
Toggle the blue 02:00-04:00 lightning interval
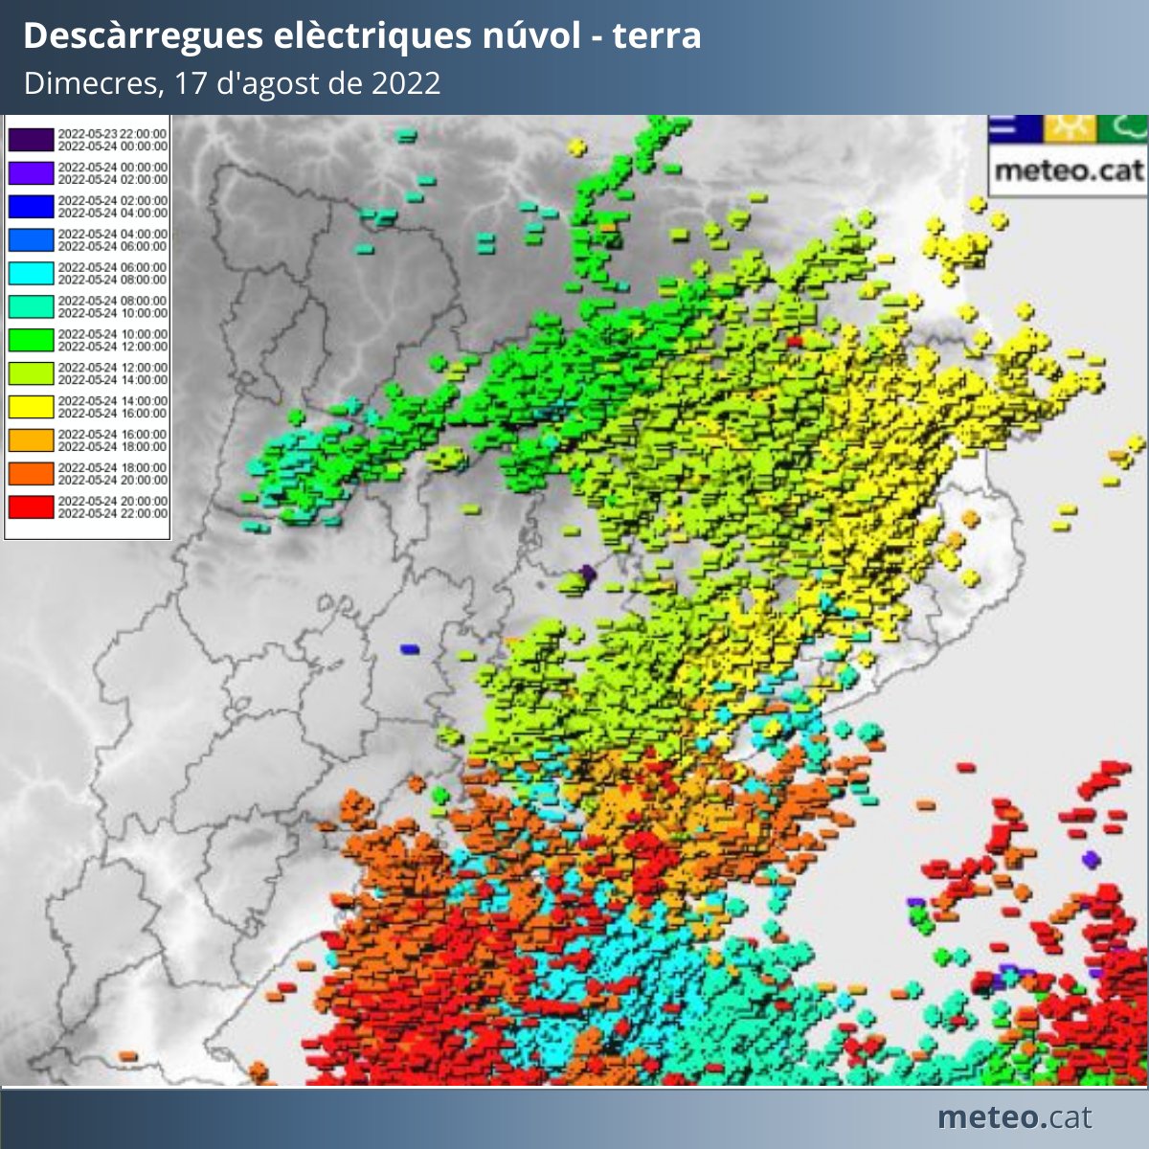pyautogui.click(x=32, y=204)
